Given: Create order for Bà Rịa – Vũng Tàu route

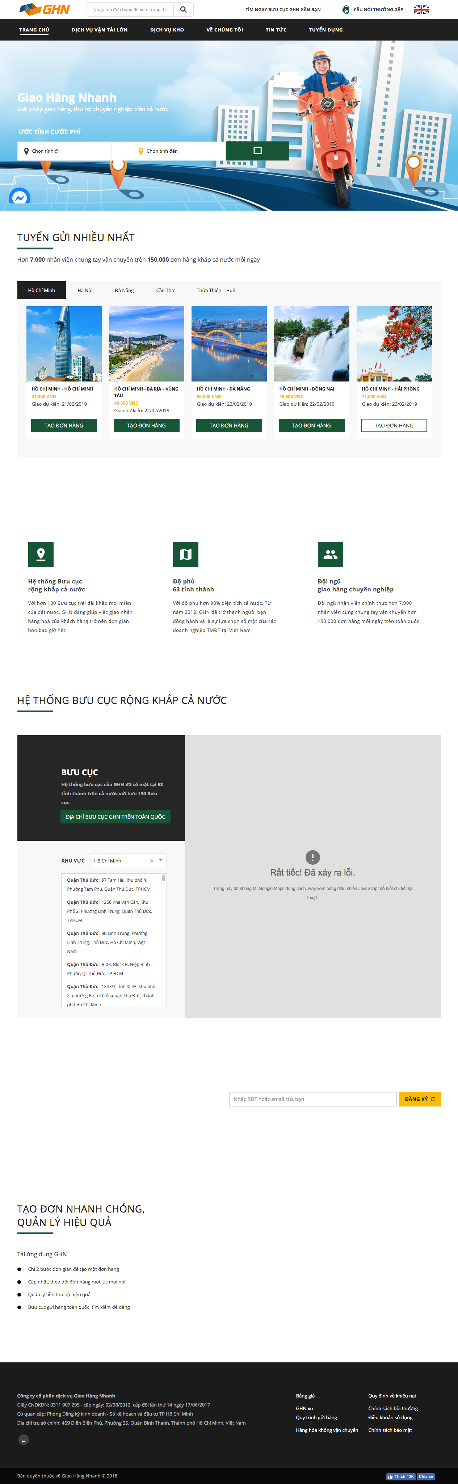Looking at the screenshot, I should tap(146, 425).
